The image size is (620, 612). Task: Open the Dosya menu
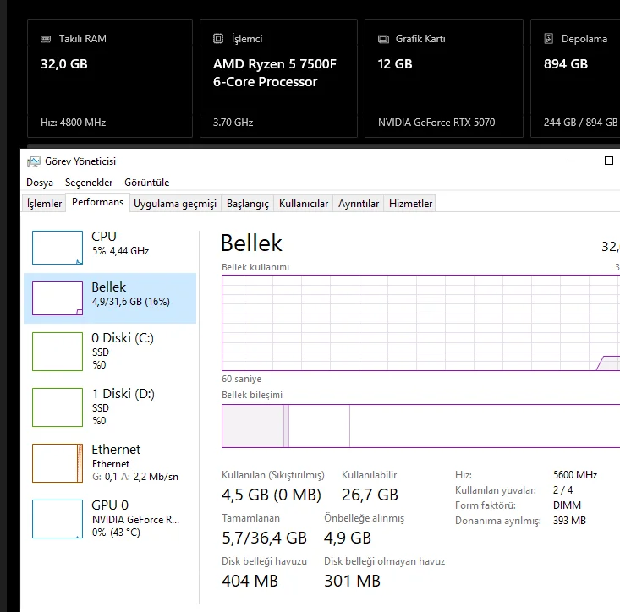(40, 183)
